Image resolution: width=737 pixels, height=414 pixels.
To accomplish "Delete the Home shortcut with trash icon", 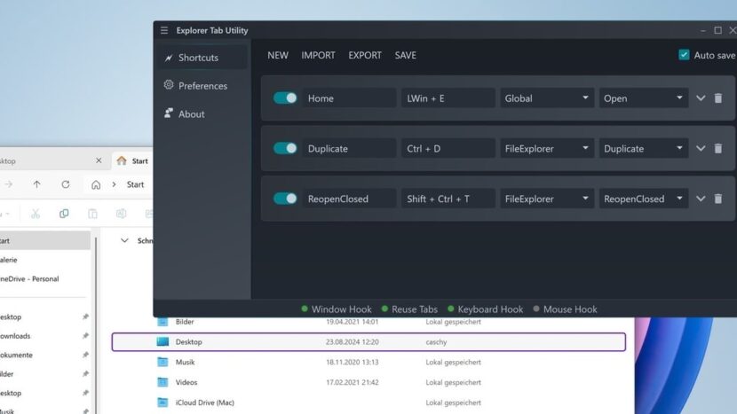I will (718, 98).
